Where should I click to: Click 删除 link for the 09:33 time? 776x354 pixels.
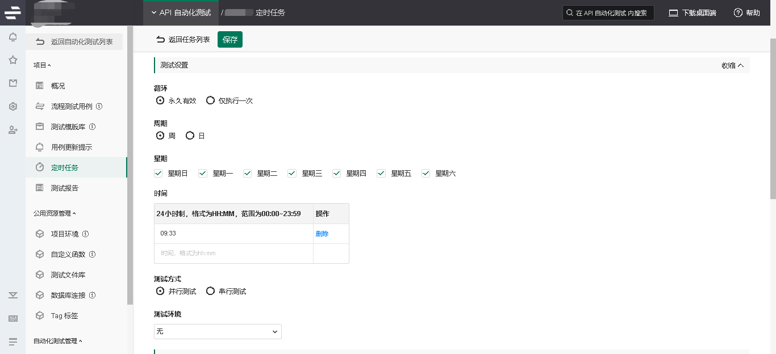(322, 234)
